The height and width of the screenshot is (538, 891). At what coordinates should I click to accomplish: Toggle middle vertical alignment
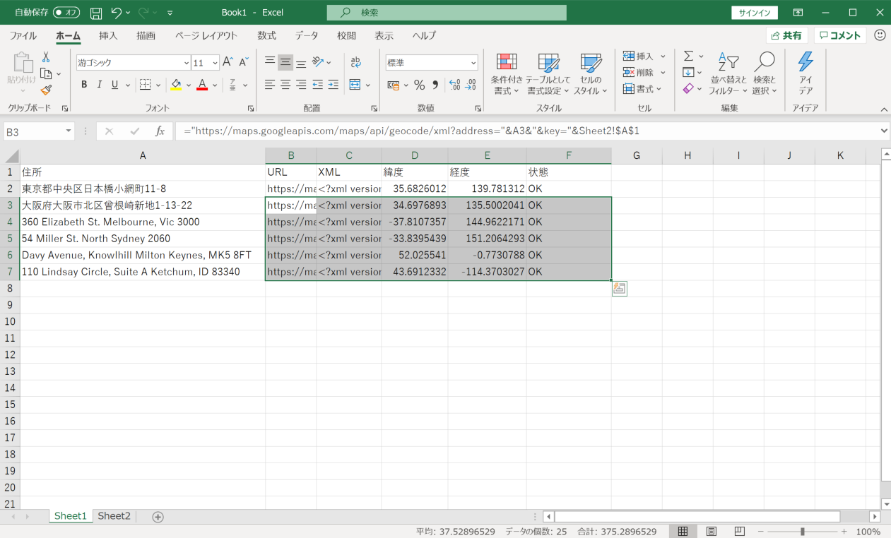(285, 62)
